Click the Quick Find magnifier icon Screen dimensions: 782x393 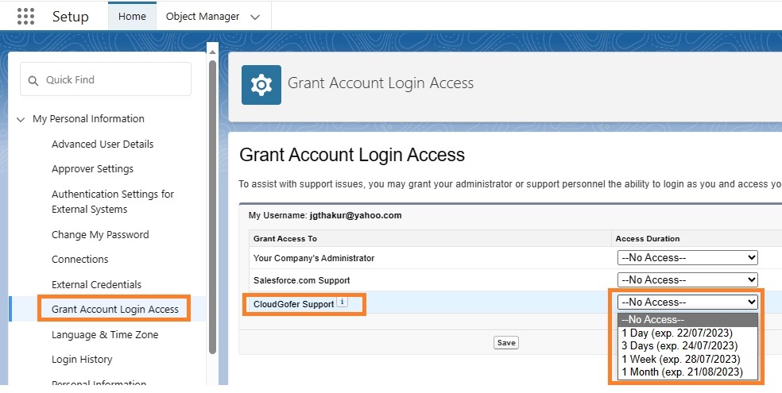coord(33,80)
